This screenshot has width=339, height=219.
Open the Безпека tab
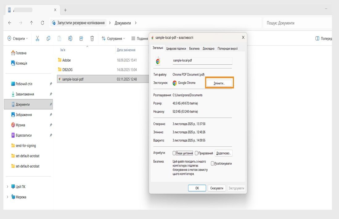(x=194, y=49)
